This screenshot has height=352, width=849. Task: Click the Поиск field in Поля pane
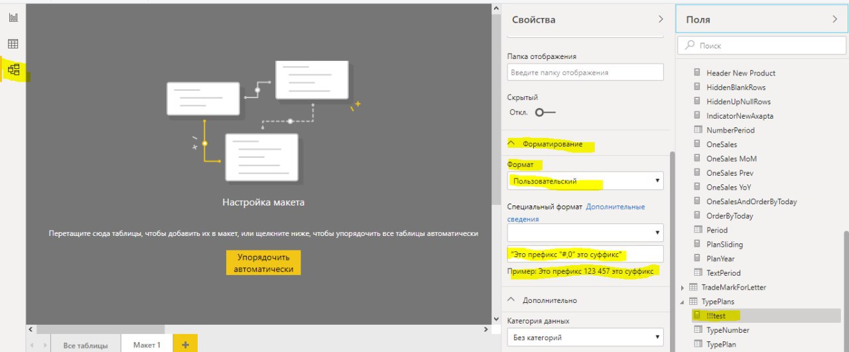point(760,46)
